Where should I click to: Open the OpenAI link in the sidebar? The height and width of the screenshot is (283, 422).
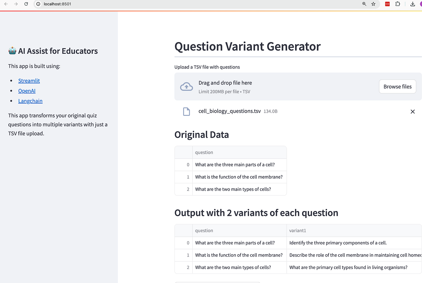pos(27,91)
